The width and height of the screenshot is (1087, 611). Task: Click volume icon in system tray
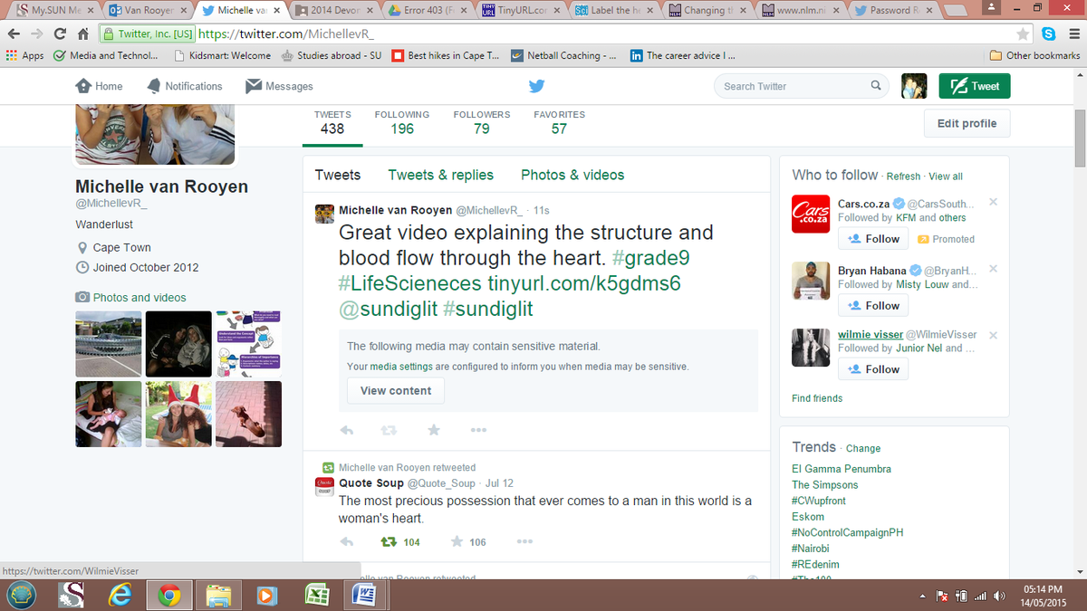[x=999, y=596]
